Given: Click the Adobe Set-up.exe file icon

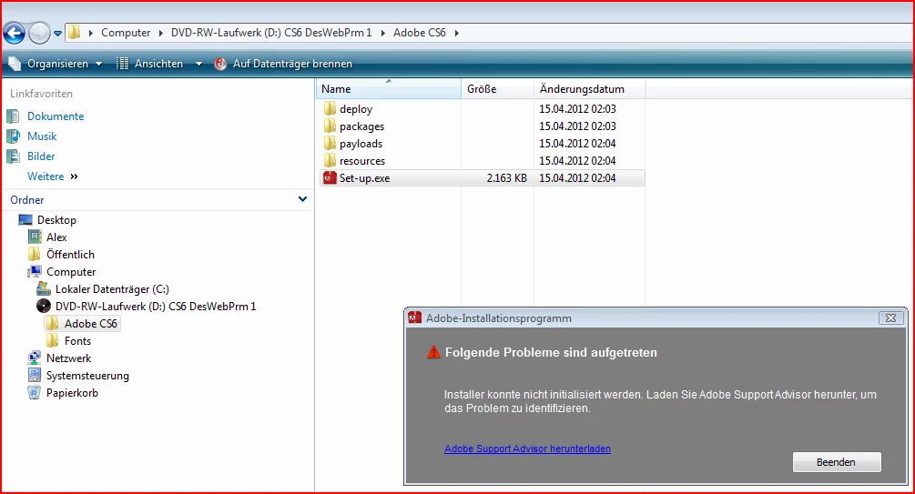Looking at the screenshot, I should pyautogui.click(x=330, y=178).
